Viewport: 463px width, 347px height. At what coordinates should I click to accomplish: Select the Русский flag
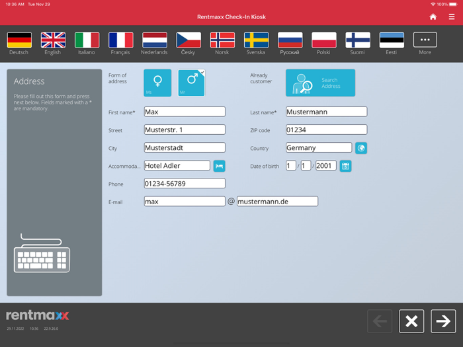click(290, 40)
